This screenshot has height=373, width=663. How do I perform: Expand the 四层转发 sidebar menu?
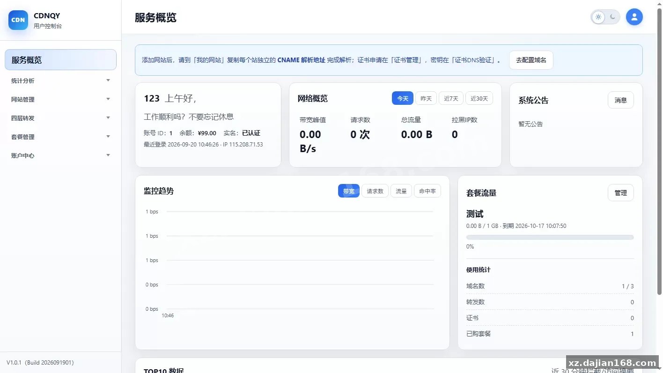tap(60, 118)
